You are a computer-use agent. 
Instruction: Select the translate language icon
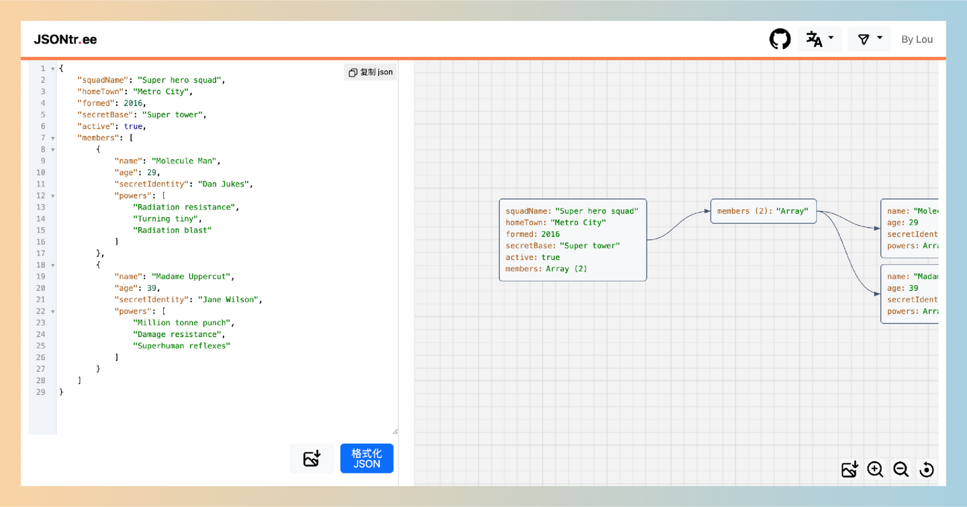point(815,39)
